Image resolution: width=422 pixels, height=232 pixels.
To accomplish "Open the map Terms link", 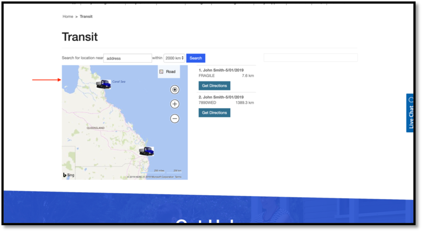I will tap(178, 177).
